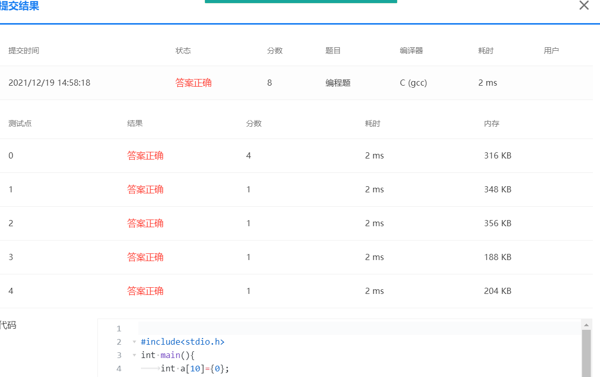Open details for test point 0 result

coord(145,155)
